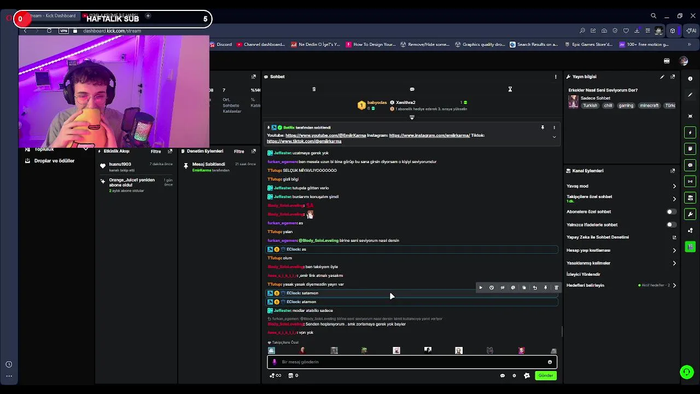Click the microphone icon in the message box
The image size is (700, 394).
coord(275,362)
